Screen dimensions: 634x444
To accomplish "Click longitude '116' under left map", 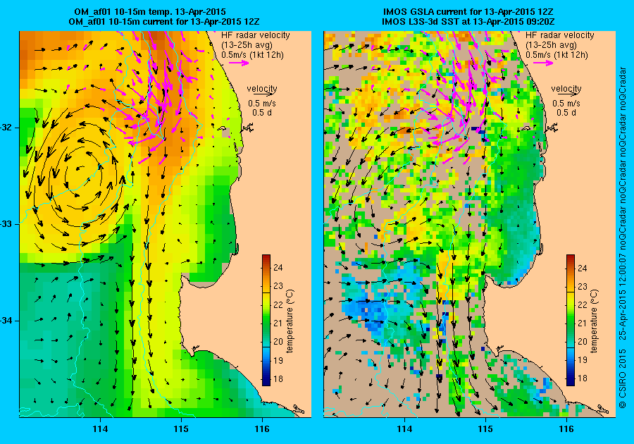I will coord(262,429).
